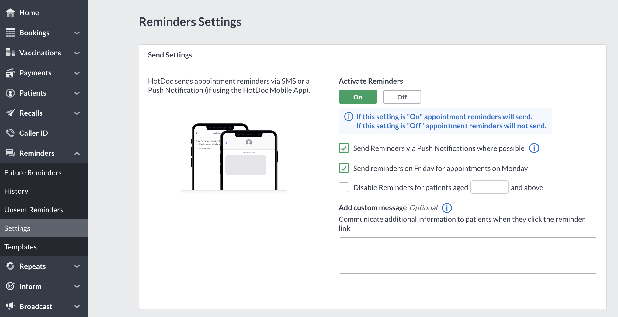This screenshot has width=618, height=317.
Task: Click the Home icon in sidebar
Action: point(10,12)
